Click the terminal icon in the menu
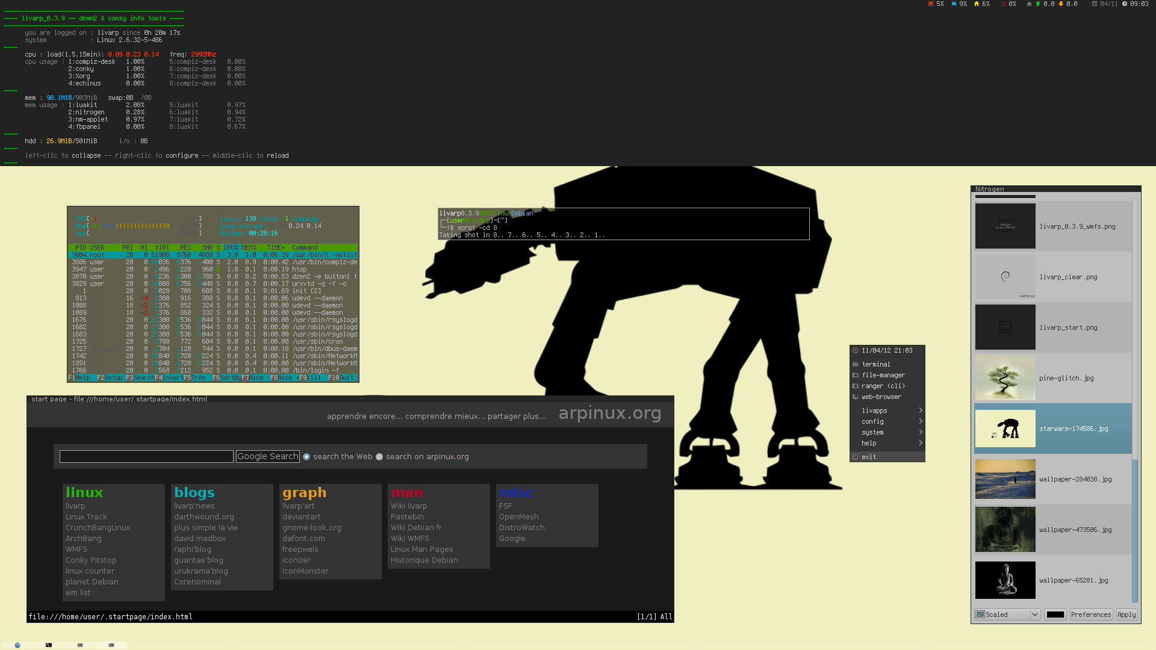The height and width of the screenshot is (650, 1156). click(x=856, y=364)
